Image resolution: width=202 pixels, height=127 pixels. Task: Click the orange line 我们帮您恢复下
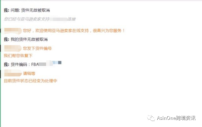coord(18,56)
